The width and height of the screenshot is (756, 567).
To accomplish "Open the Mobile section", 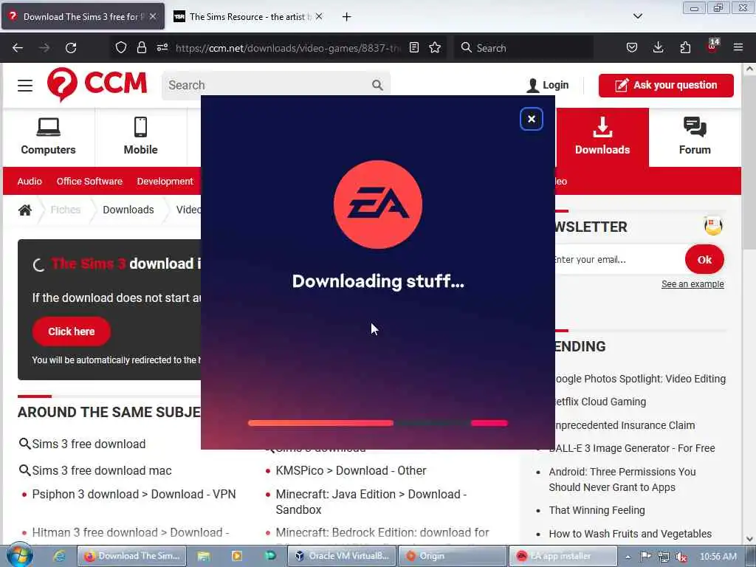I will pos(141,137).
